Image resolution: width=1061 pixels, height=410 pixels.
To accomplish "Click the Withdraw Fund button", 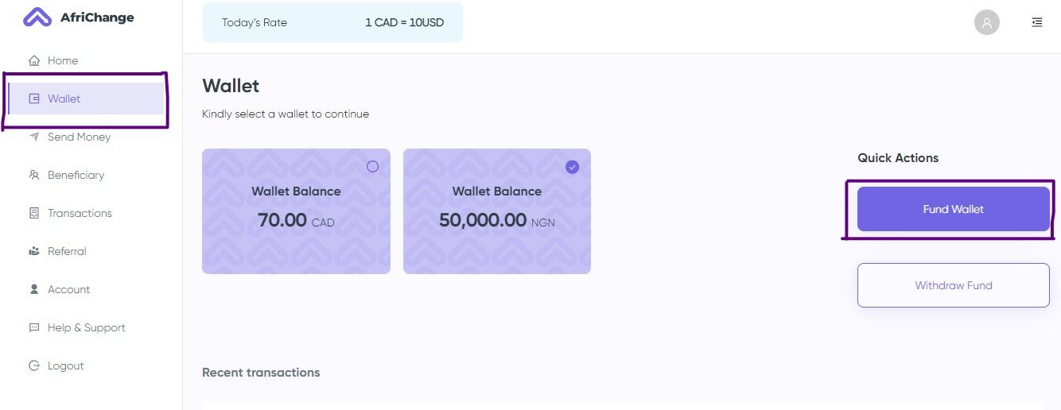I will 954,285.
